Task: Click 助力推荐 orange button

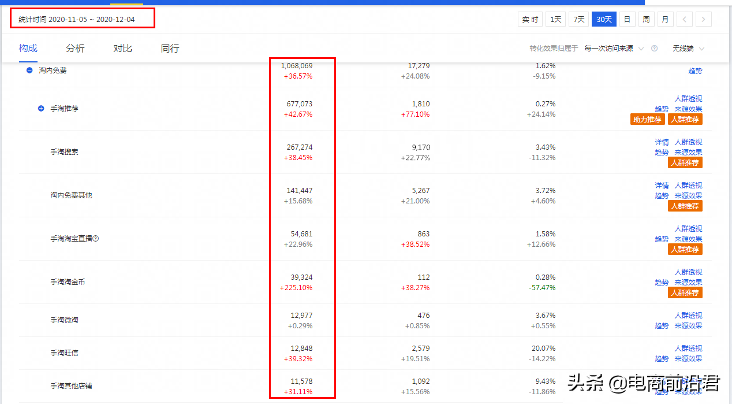Action: (x=648, y=120)
